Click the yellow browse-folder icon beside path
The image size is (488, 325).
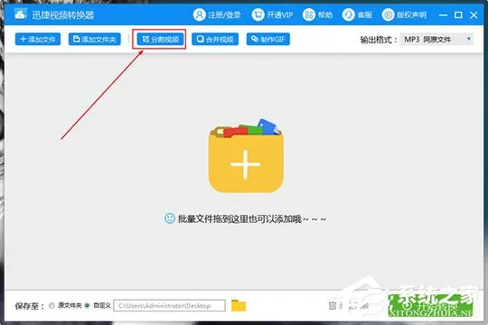(239, 305)
